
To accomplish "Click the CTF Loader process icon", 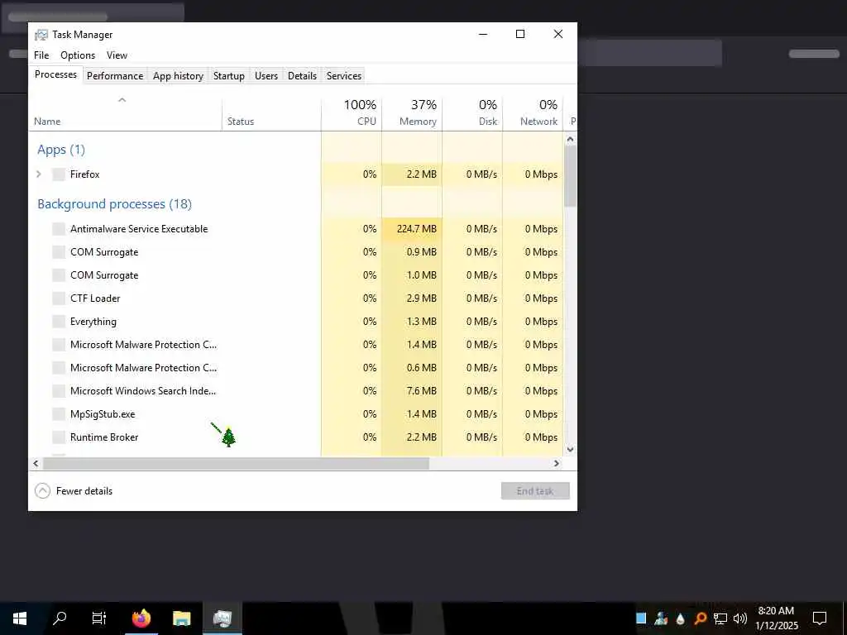I will 59,298.
